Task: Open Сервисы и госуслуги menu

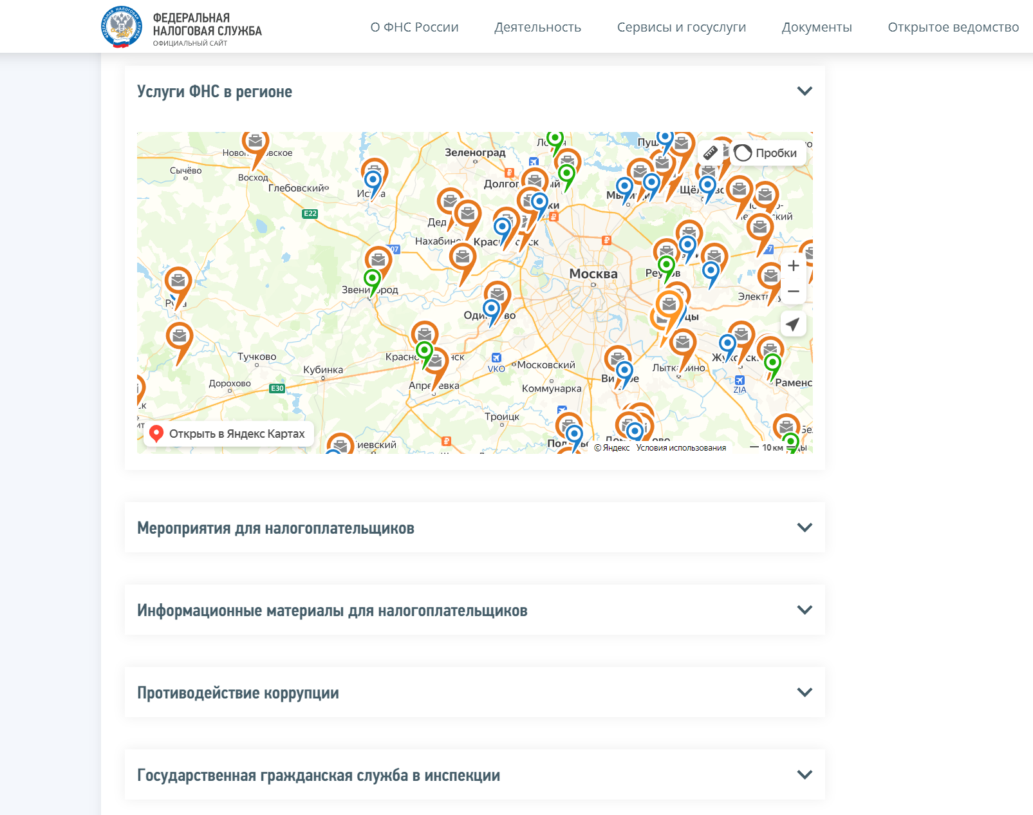Action: click(x=682, y=27)
